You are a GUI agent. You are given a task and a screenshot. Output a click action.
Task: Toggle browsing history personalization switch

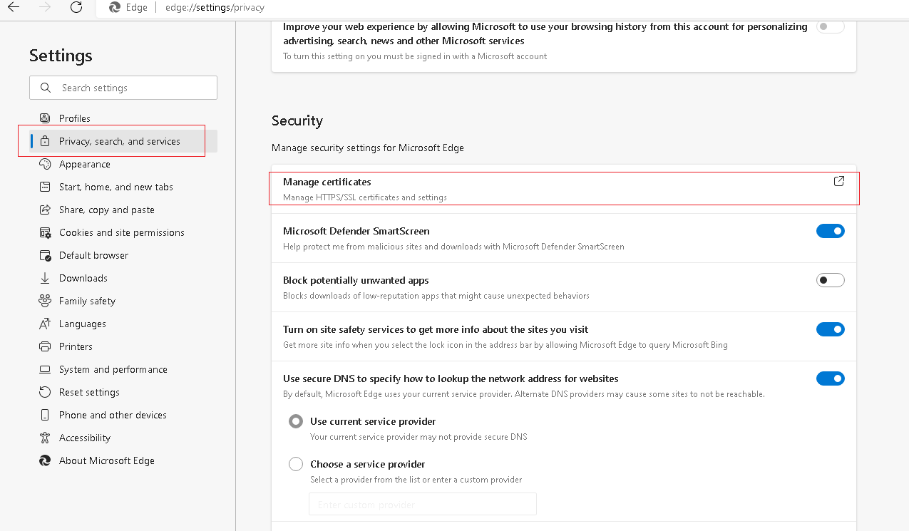[831, 26]
